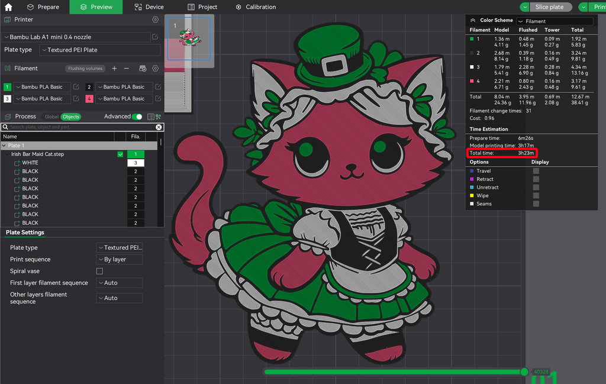Open Print sequence By layer dropdown
Viewport: 606px width, 384px height.
tap(120, 259)
